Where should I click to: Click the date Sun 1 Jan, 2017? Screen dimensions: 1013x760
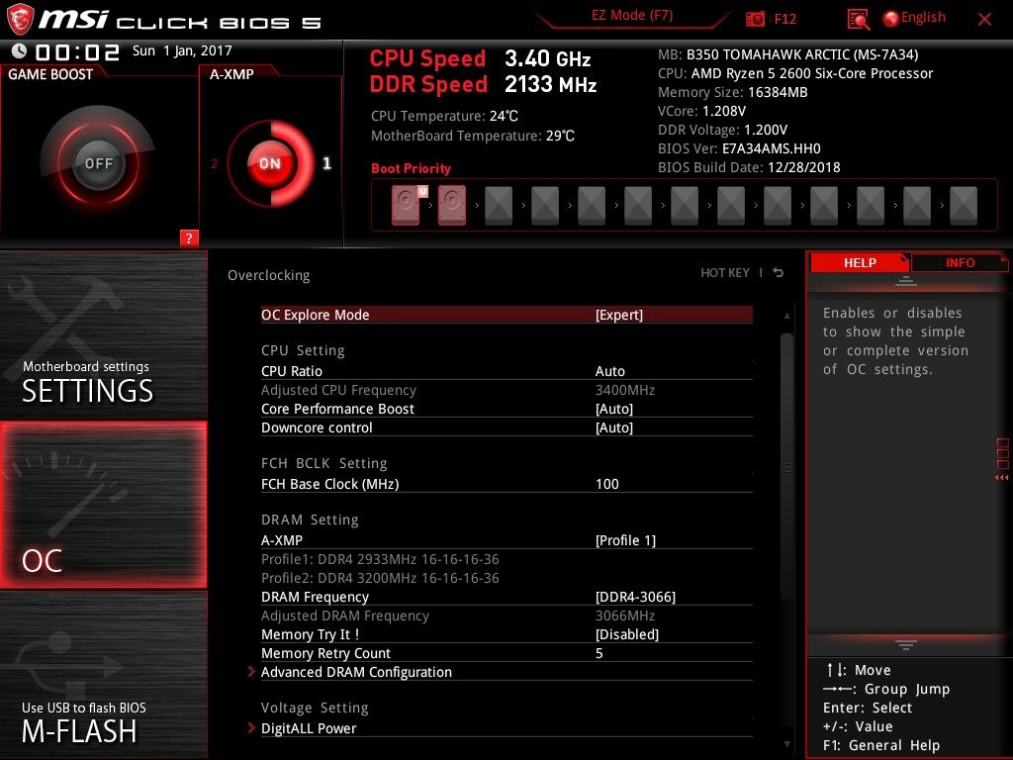(182, 50)
